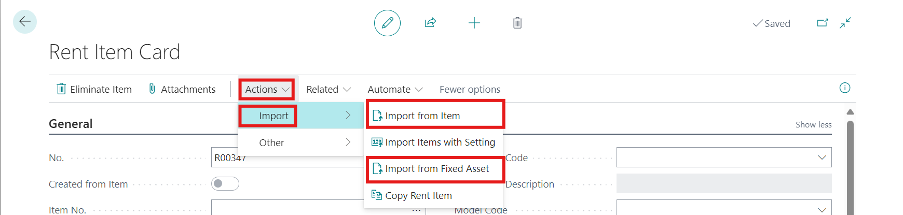This screenshot has width=903, height=215.
Task: Select Import from Item menu entry
Action: click(x=422, y=116)
